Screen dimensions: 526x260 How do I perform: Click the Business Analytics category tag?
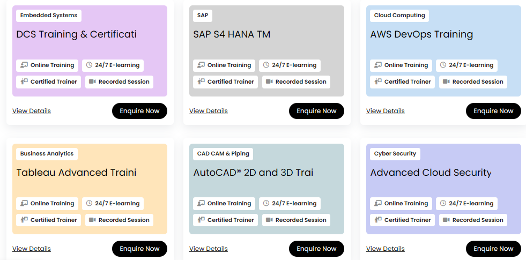coord(47,154)
